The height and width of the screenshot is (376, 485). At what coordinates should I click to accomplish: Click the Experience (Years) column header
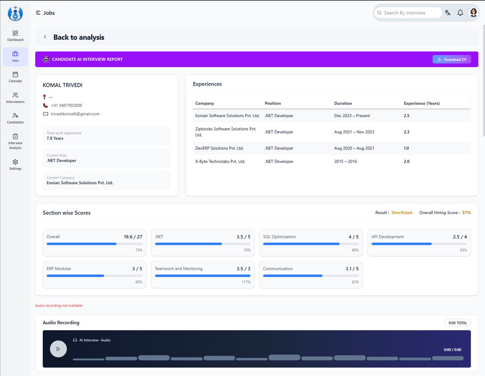(x=422, y=103)
